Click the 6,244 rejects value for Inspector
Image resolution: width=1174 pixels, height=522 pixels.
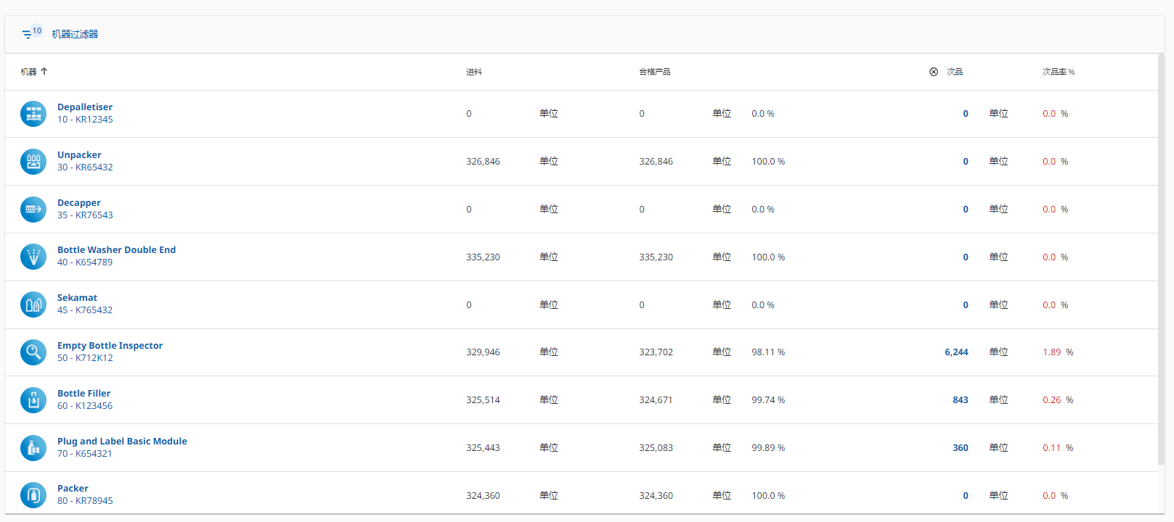[956, 352]
